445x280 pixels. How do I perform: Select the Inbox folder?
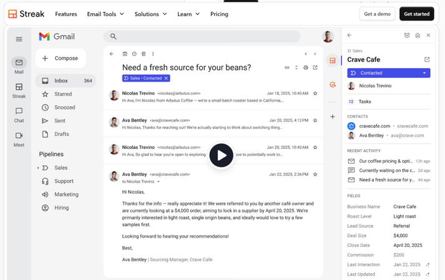[61, 80]
